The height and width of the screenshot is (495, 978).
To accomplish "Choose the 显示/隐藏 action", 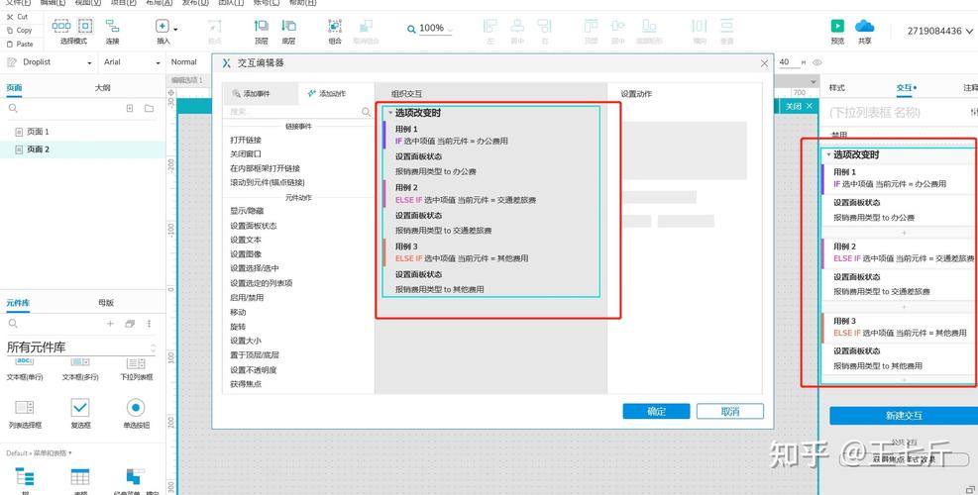I will pyautogui.click(x=247, y=211).
